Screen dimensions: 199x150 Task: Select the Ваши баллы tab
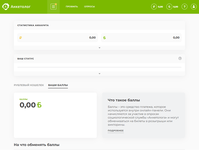coord(58,85)
